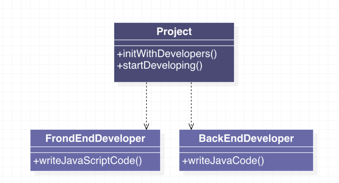Select the BackEndDeveloper class title

pos(246,138)
